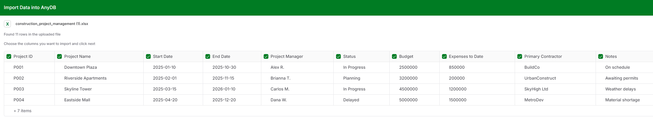Screen dimensions: 653x121
Task: Click the Excel file icon
Action: coord(7,24)
